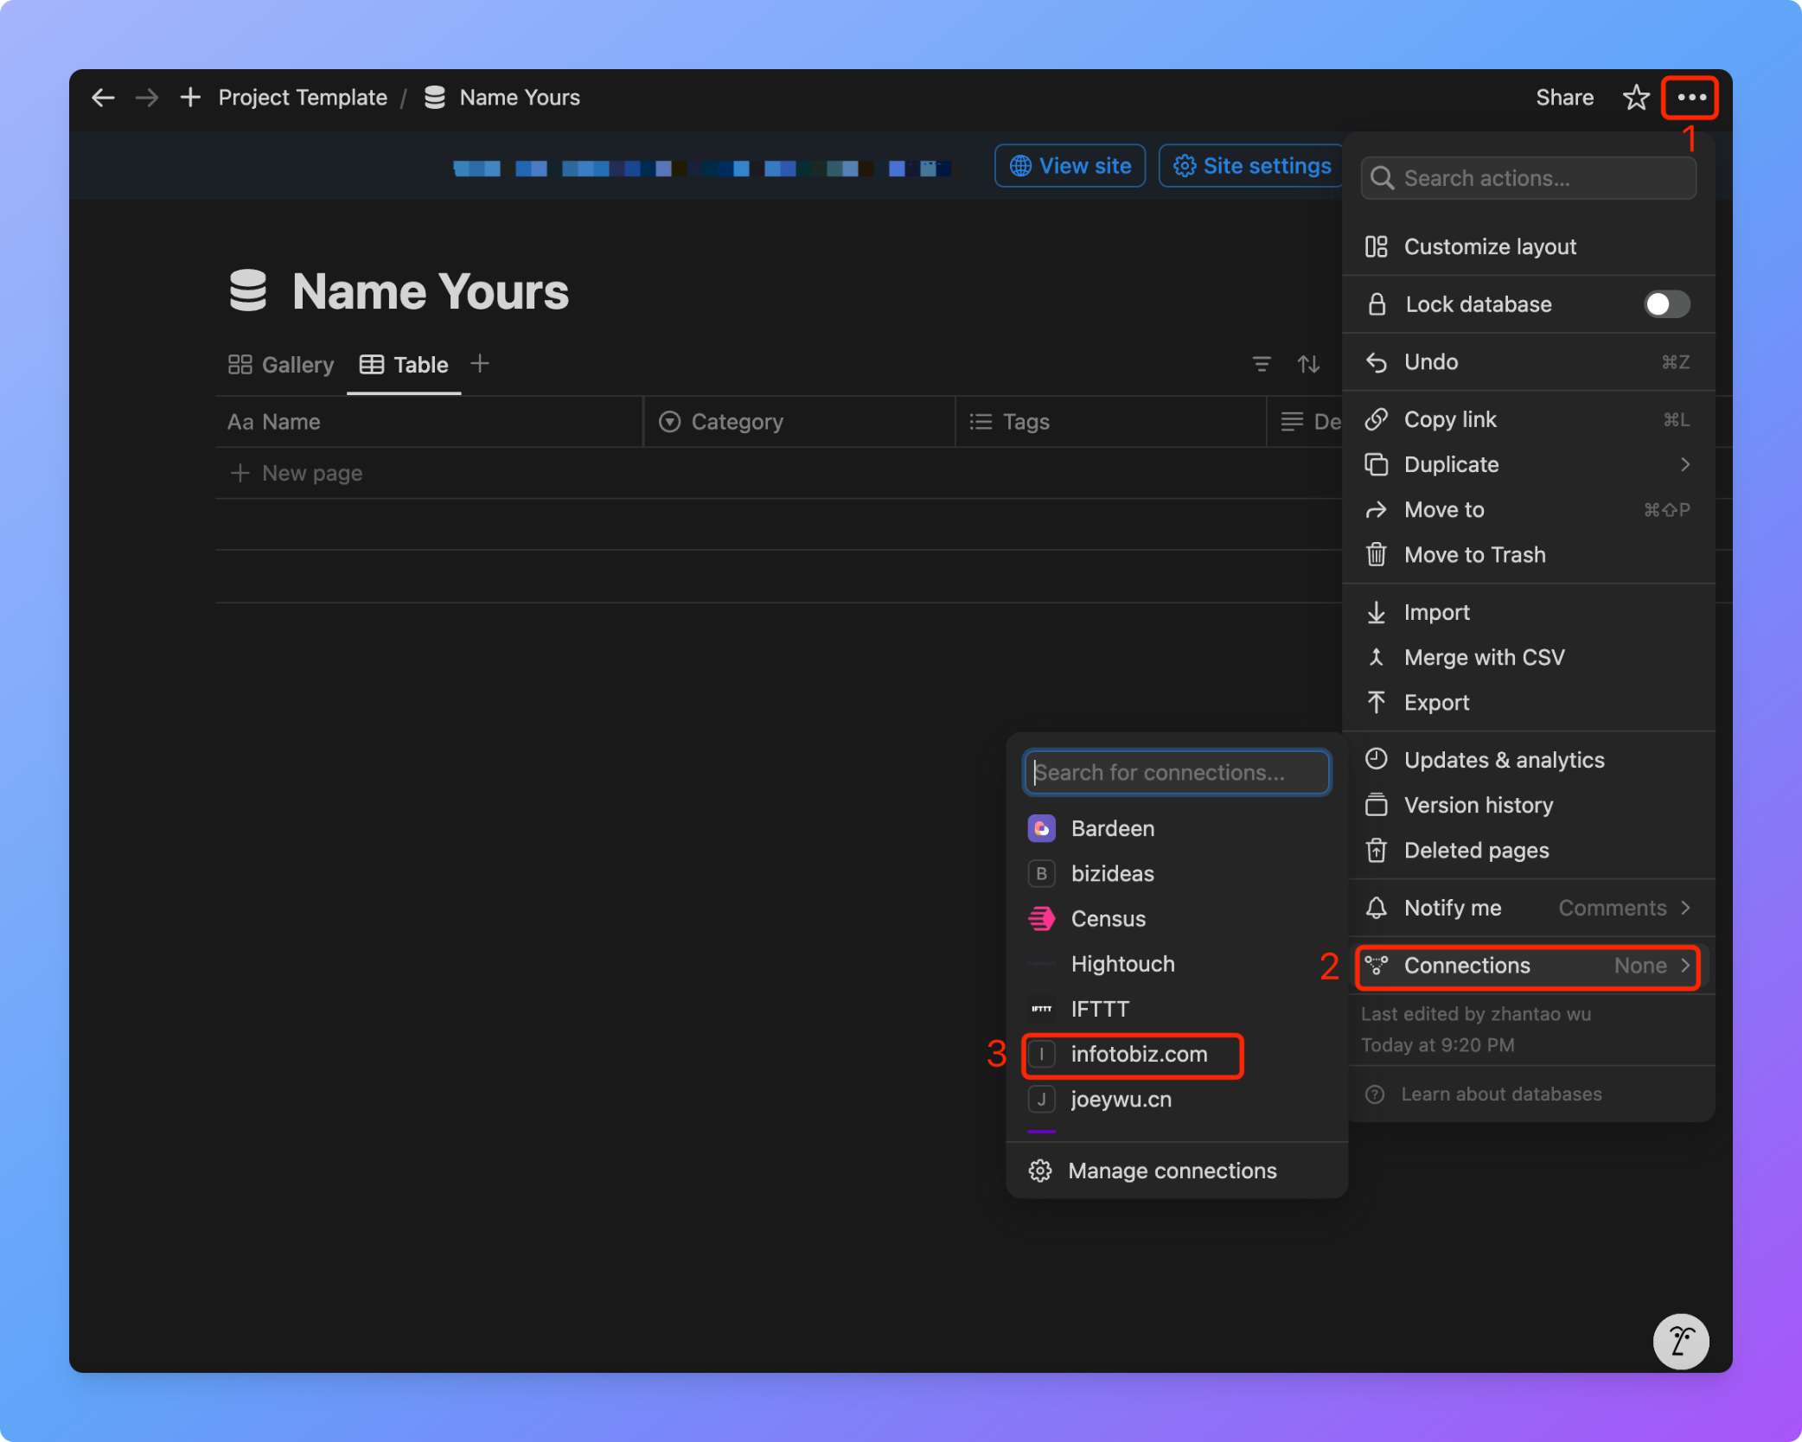
Task: Star this page as favorite
Action: [x=1635, y=97]
